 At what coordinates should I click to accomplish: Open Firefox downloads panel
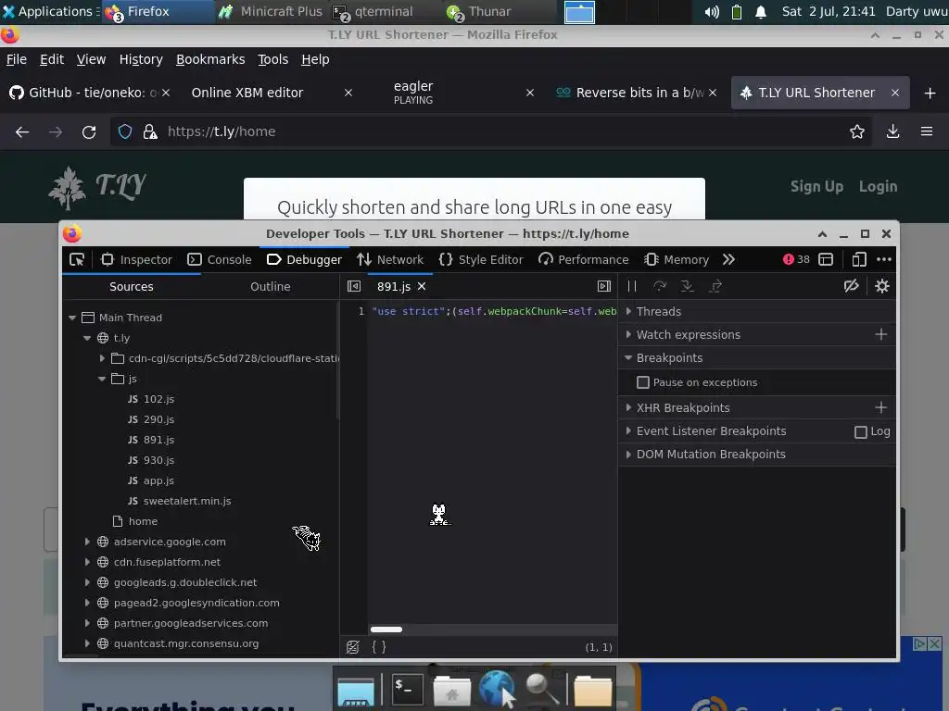(892, 131)
